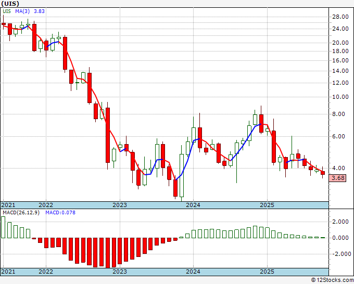
Task: Click the 18.00 price axis label
Action: click(x=340, y=51)
